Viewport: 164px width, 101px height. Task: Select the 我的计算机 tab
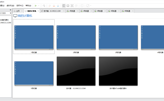click(32, 11)
